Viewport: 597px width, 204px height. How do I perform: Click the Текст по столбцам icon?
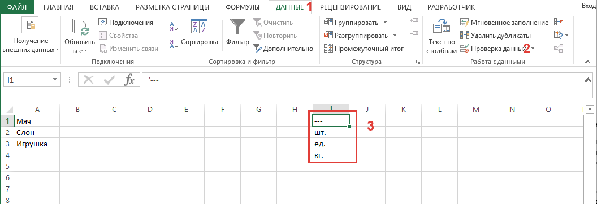click(x=442, y=27)
